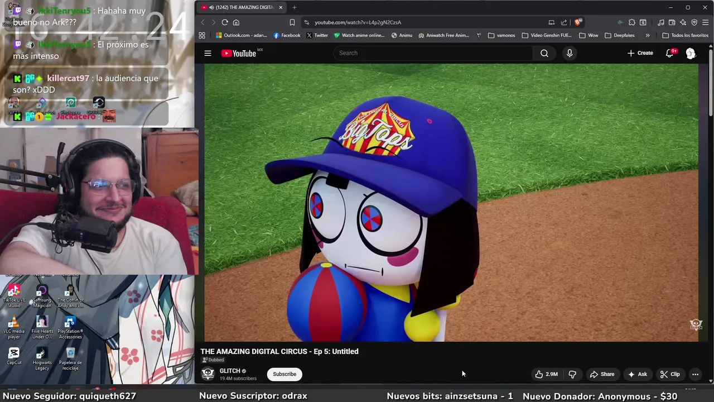The height and width of the screenshot is (402, 714).
Task: Share the Amazing Digital Circus video
Action: (602, 374)
